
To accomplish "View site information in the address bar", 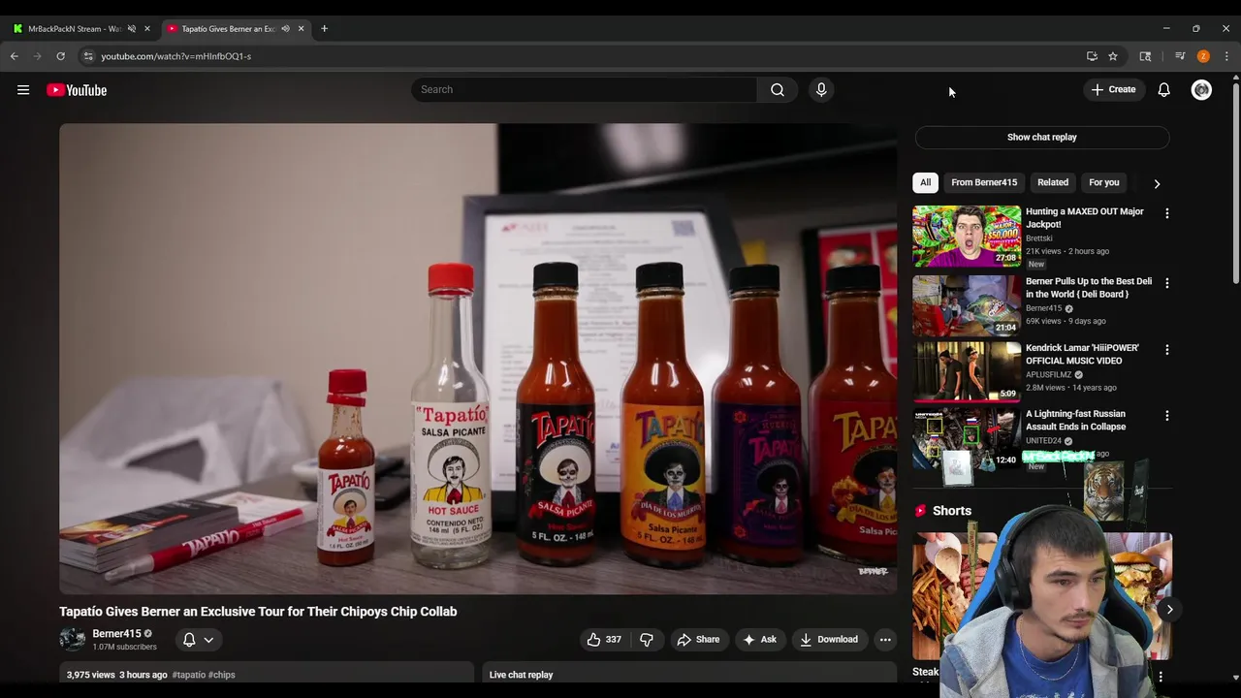I will tap(88, 56).
